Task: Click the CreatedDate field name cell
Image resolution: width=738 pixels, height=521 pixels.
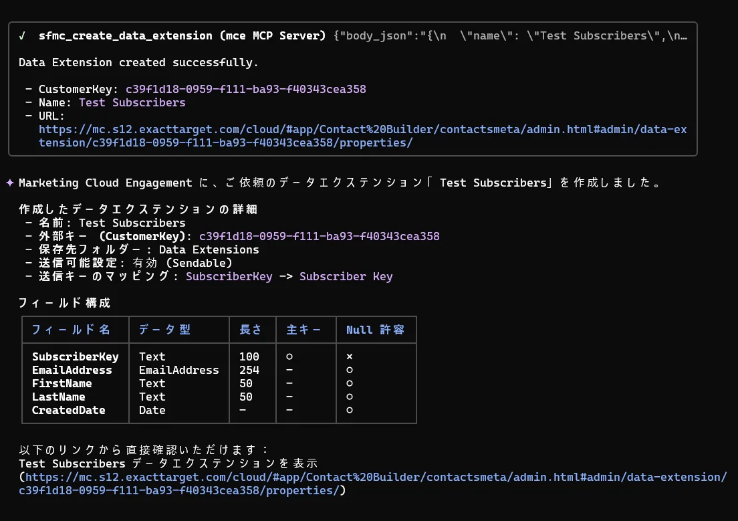Action: click(x=69, y=410)
